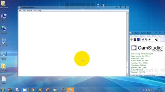Image resolution: width=165 pixels, height=92 pixels.
Task: Click the 'Dimension' line in CamStudio
Action: click(x=138, y=72)
